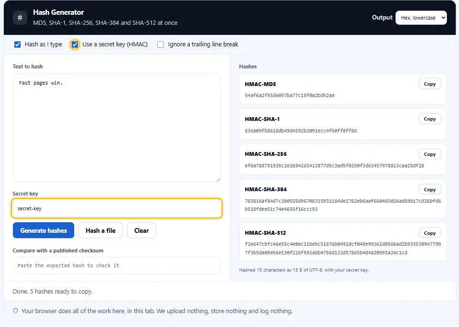Viewport: 459px width, 327px height.
Task: Click the HMAC-SHA-1 heading
Action: point(262,119)
